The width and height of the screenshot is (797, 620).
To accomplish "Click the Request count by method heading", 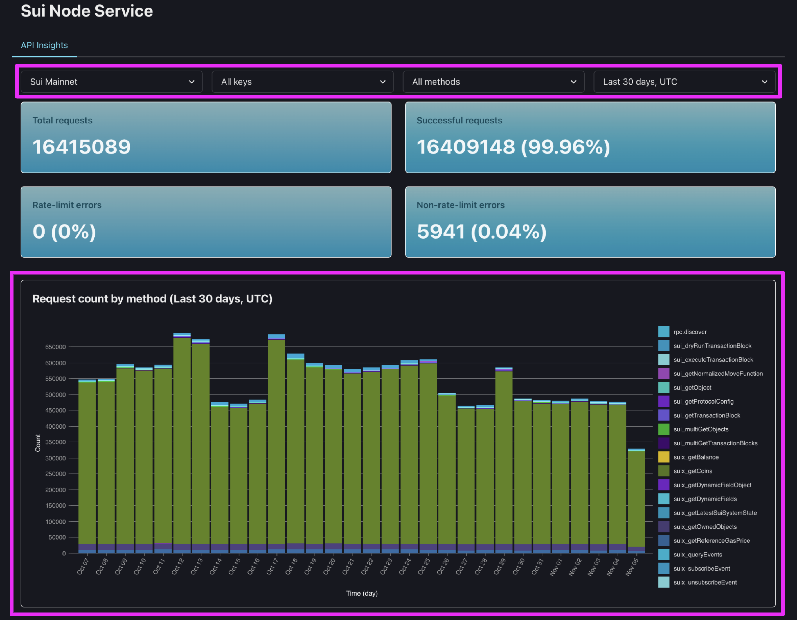I will pos(152,299).
